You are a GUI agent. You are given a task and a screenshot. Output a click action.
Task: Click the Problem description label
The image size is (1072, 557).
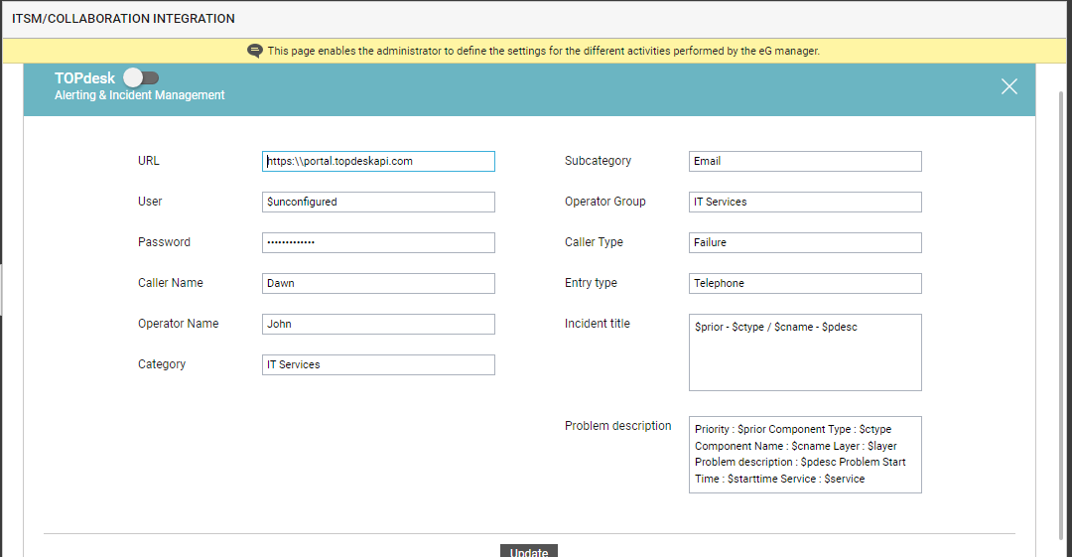pyautogui.click(x=618, y=426)
